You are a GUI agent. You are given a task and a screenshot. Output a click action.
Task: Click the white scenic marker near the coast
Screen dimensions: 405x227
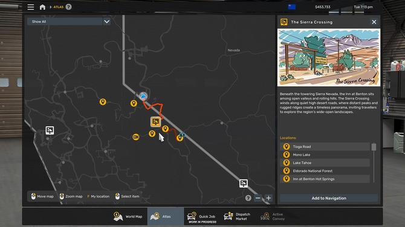[x=50, y=130]
